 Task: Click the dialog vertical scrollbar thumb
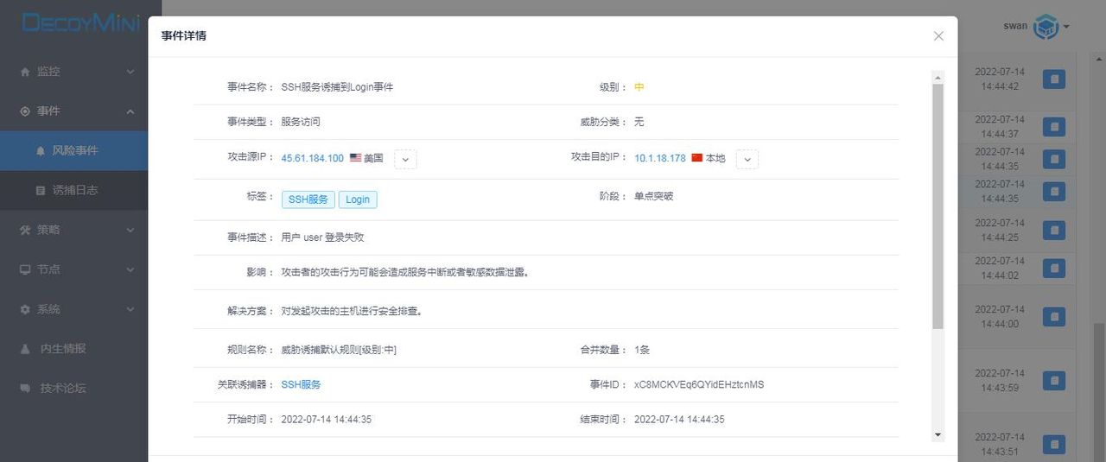click(938, 206)
